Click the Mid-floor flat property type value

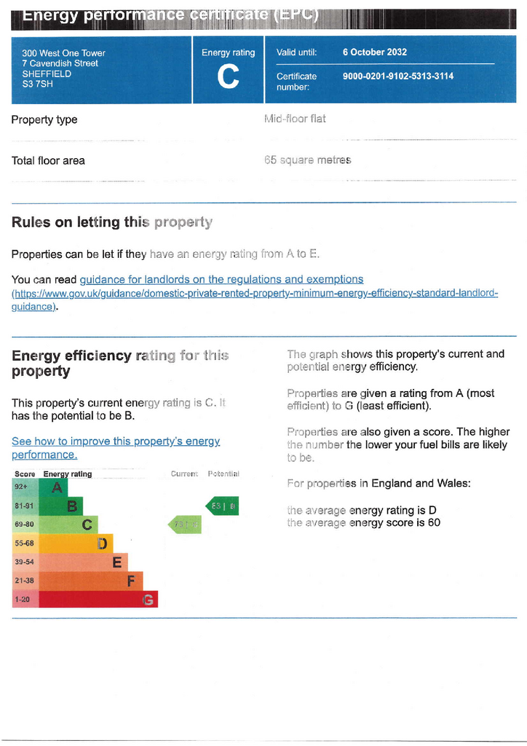click(295, 119)
